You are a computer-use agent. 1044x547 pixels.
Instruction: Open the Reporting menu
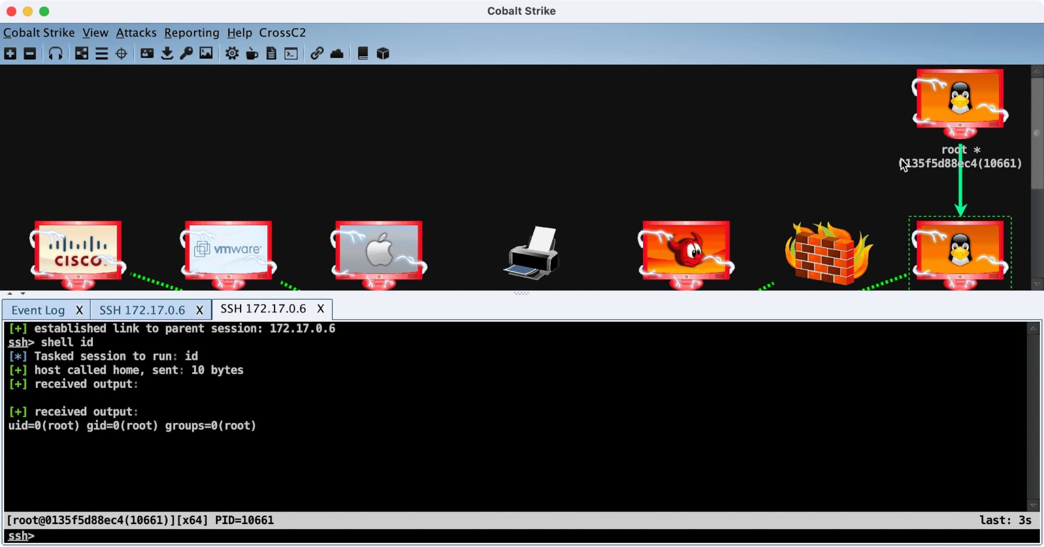click(192, 32)
